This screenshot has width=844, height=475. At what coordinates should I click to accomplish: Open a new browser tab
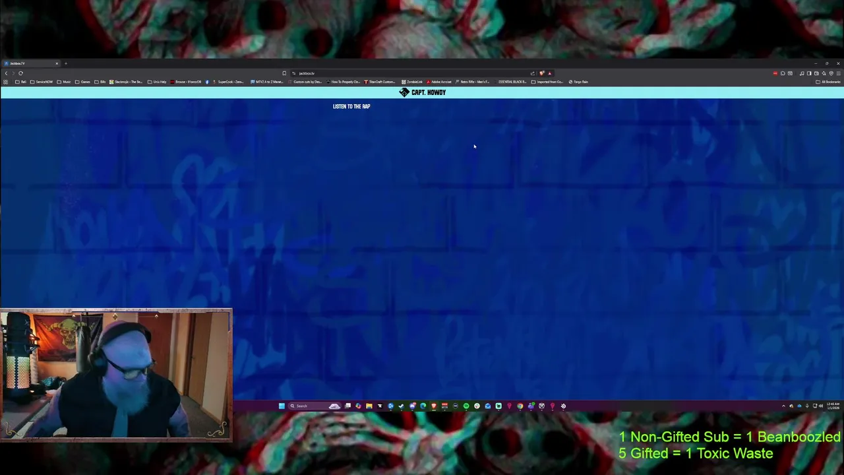pos(66,63)
